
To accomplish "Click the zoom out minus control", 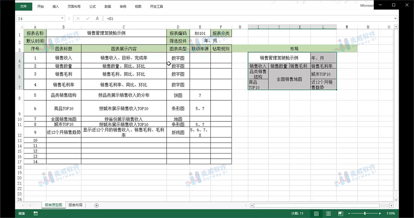I will coord(350,213).
